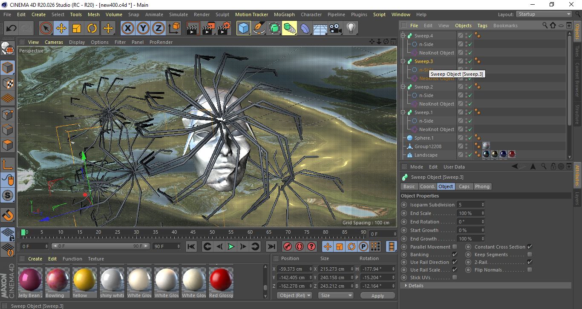Click Record Active Objects keyframe button
582x309 pixels.
coord(288,246)
